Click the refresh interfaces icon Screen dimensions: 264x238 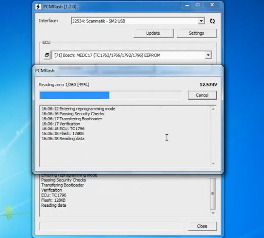point(212,21)
